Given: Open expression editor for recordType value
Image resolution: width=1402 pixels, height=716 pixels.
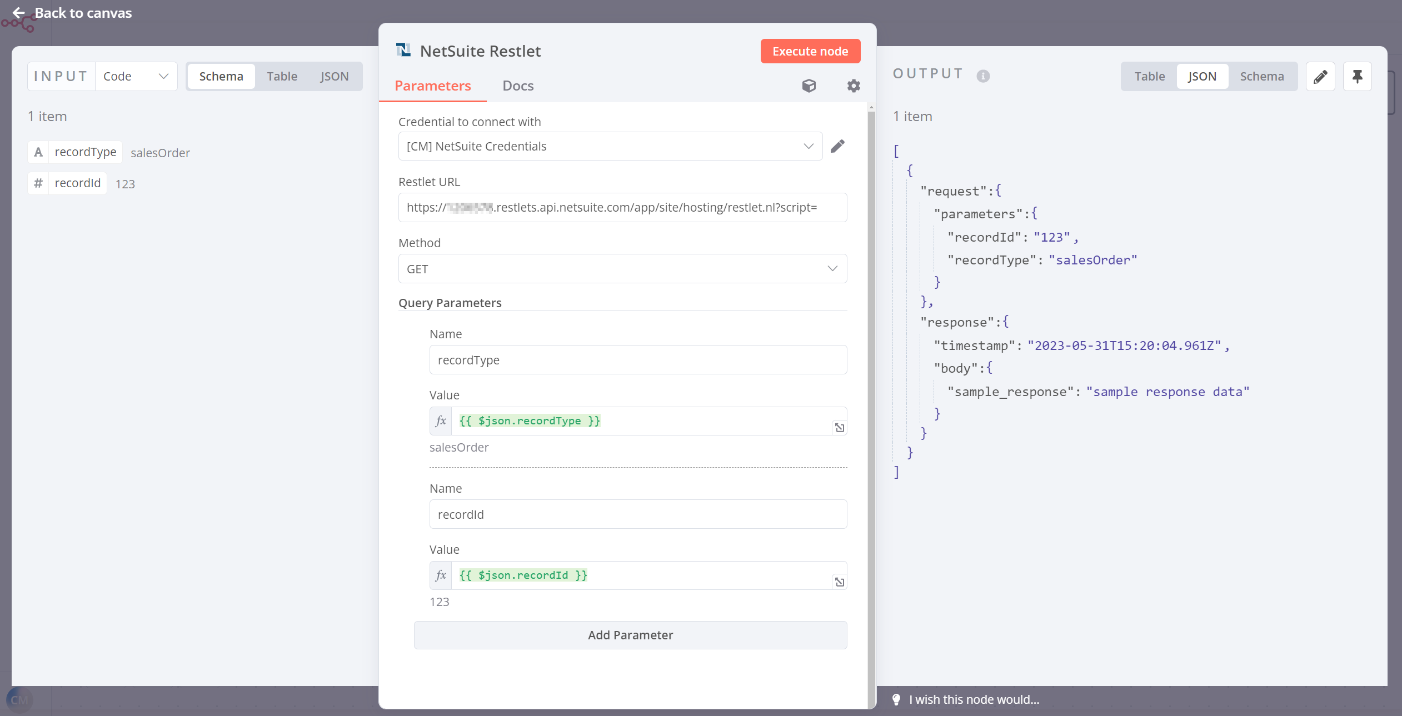Looking at the screenshot, I should coord(840,428).
